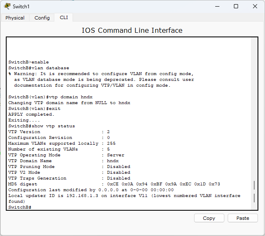Click the 'SwitchB>enable' line

coord(29,62)
